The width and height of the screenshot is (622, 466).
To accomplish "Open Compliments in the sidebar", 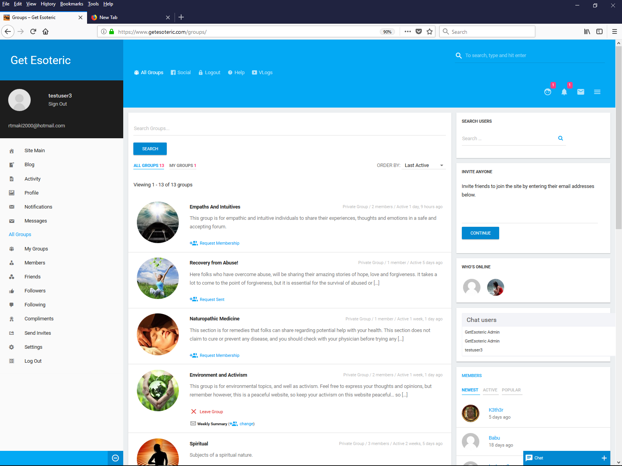I will (39, 319).
